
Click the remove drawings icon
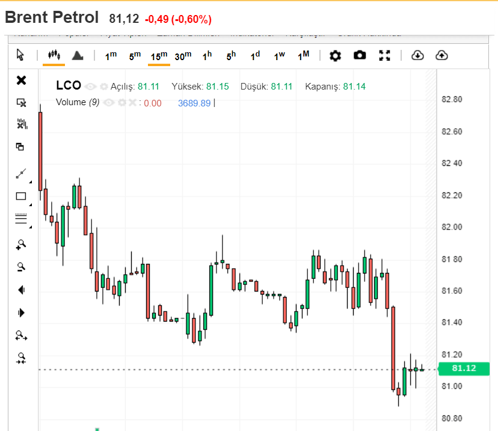[x=21, y=103]
